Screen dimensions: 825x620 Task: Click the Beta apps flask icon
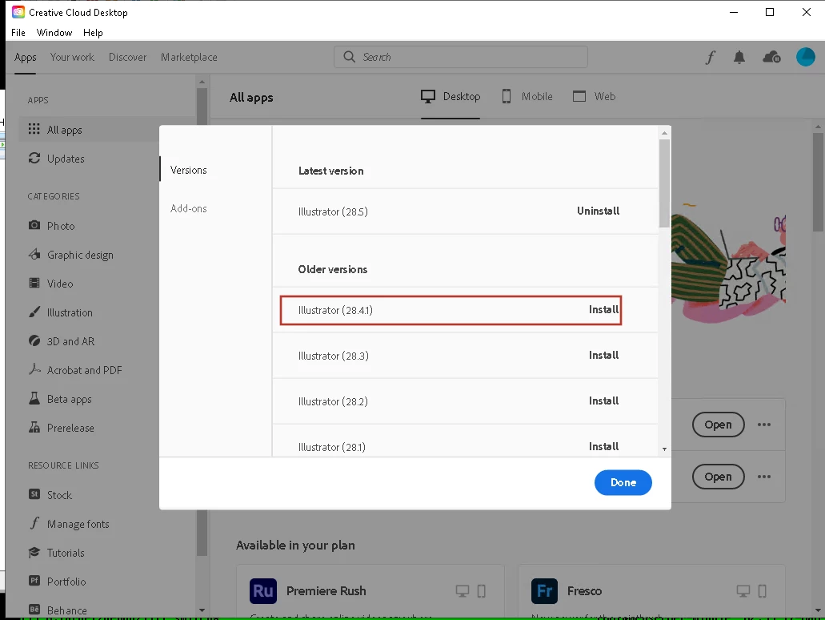click(x=34, y=398)
